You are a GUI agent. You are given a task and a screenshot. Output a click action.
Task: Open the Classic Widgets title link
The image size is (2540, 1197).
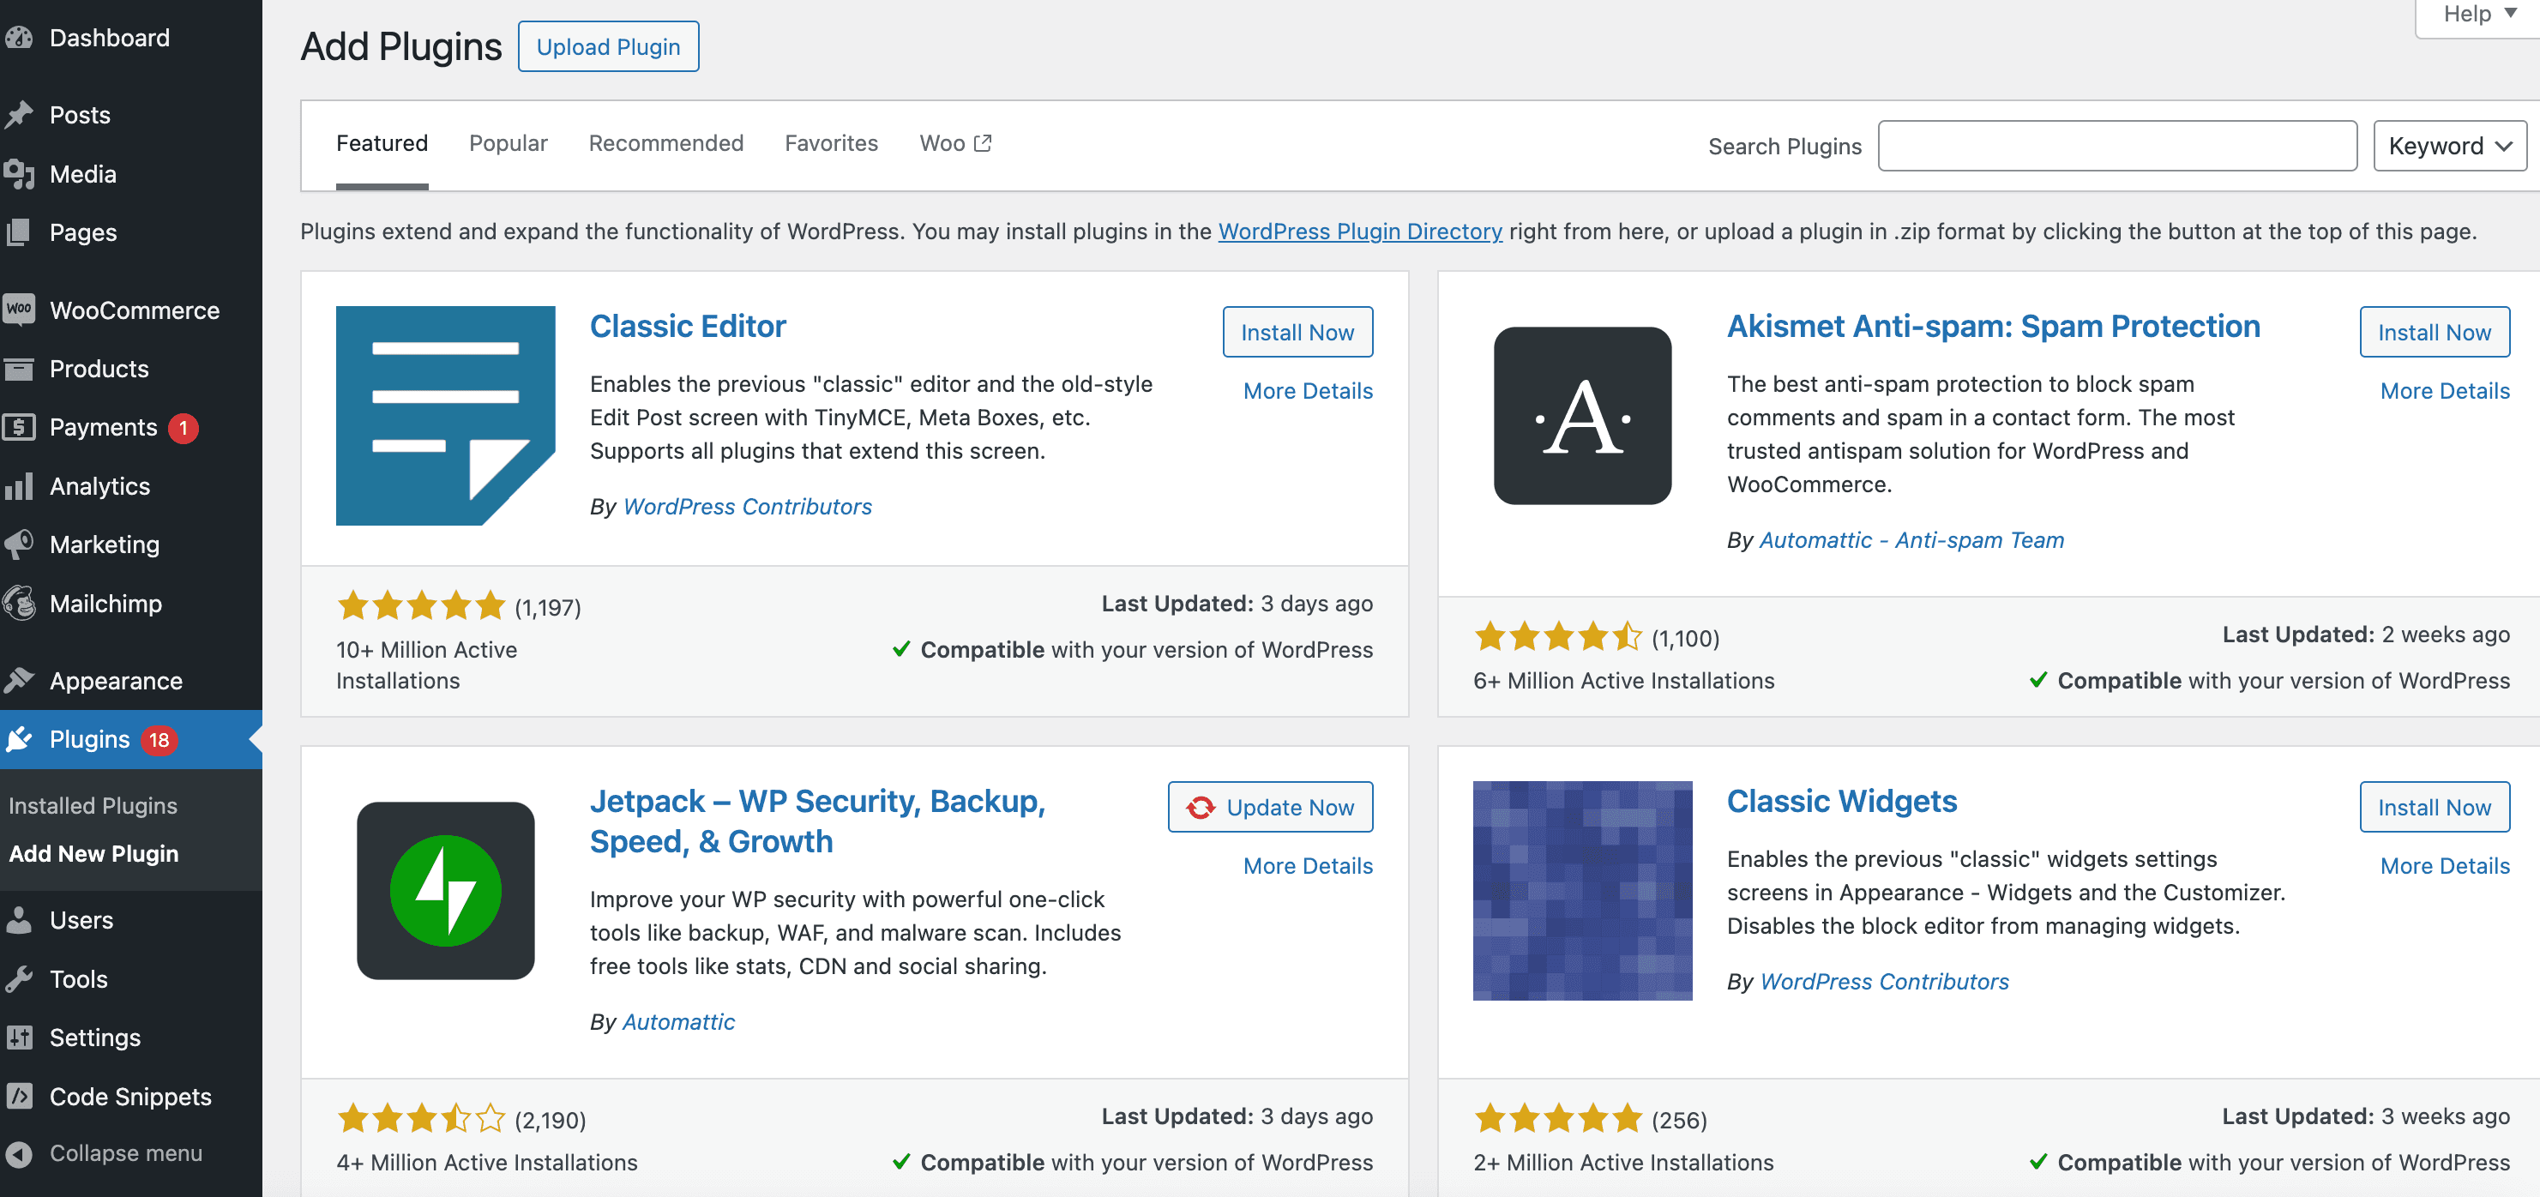(1841, 802)
